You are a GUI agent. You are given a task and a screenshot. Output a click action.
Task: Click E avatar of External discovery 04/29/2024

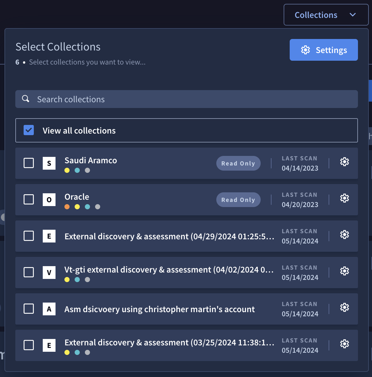(49, 236)
